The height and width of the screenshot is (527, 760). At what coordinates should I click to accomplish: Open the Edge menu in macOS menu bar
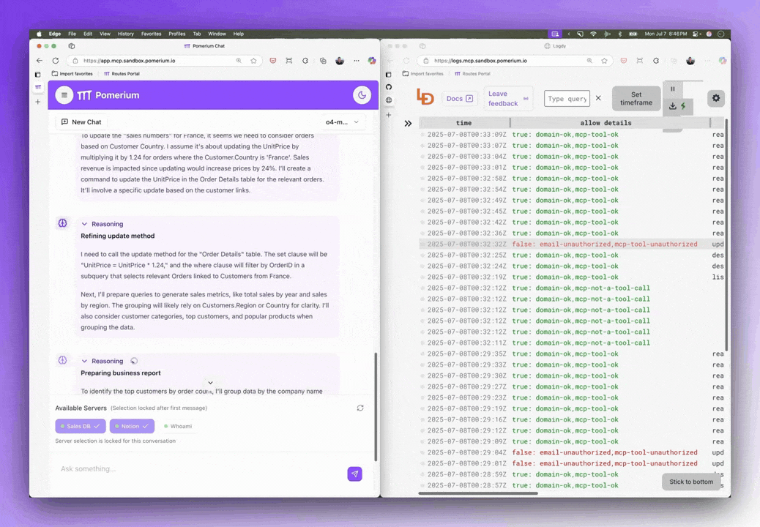55,34
